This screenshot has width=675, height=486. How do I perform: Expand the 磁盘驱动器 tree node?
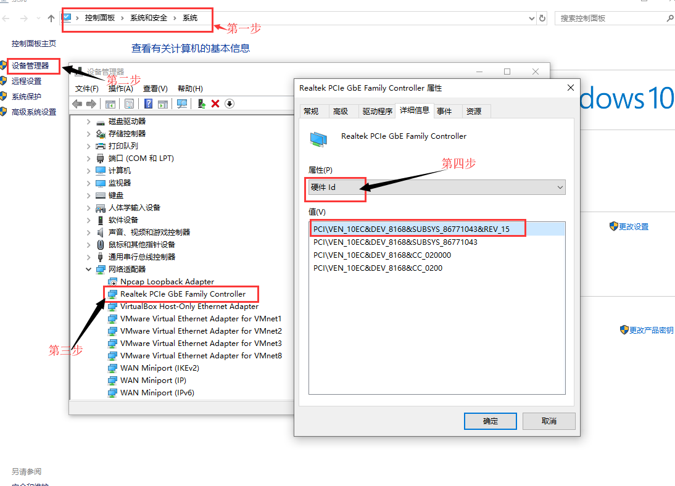[89, 122]
